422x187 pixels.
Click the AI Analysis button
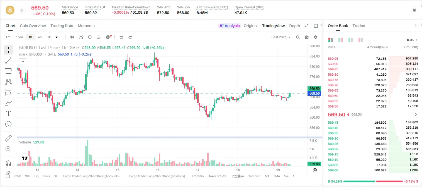pos(230,26)
